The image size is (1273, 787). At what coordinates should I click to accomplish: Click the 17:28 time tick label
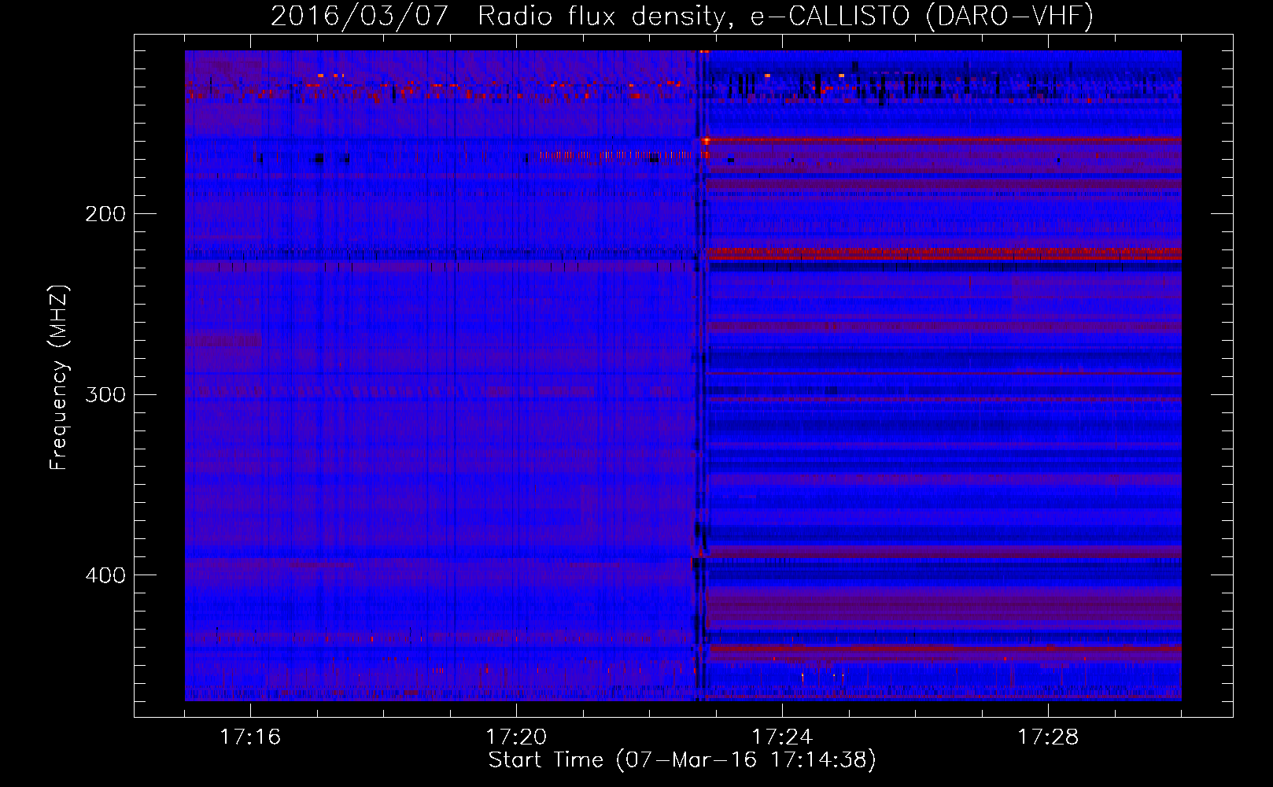click(1048, 737)
